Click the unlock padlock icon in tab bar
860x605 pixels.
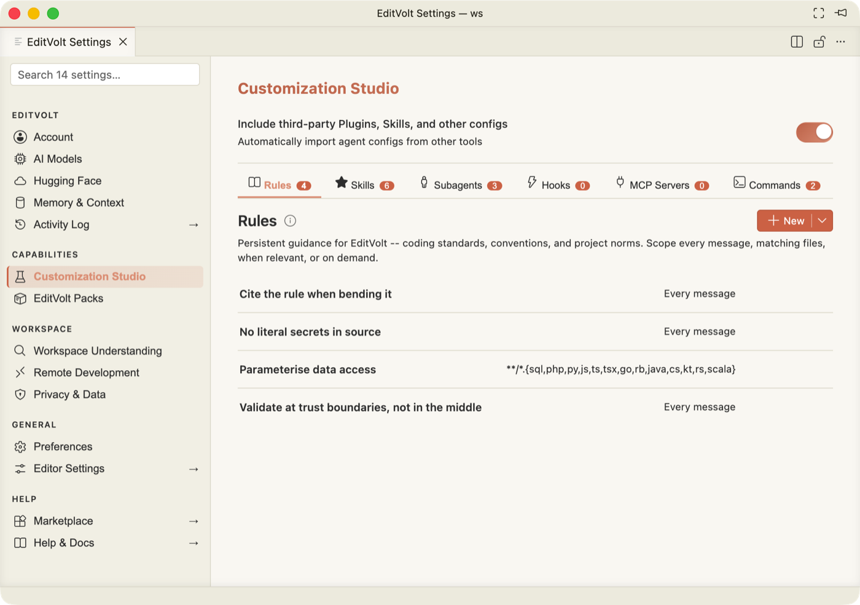tap(819, 42)
